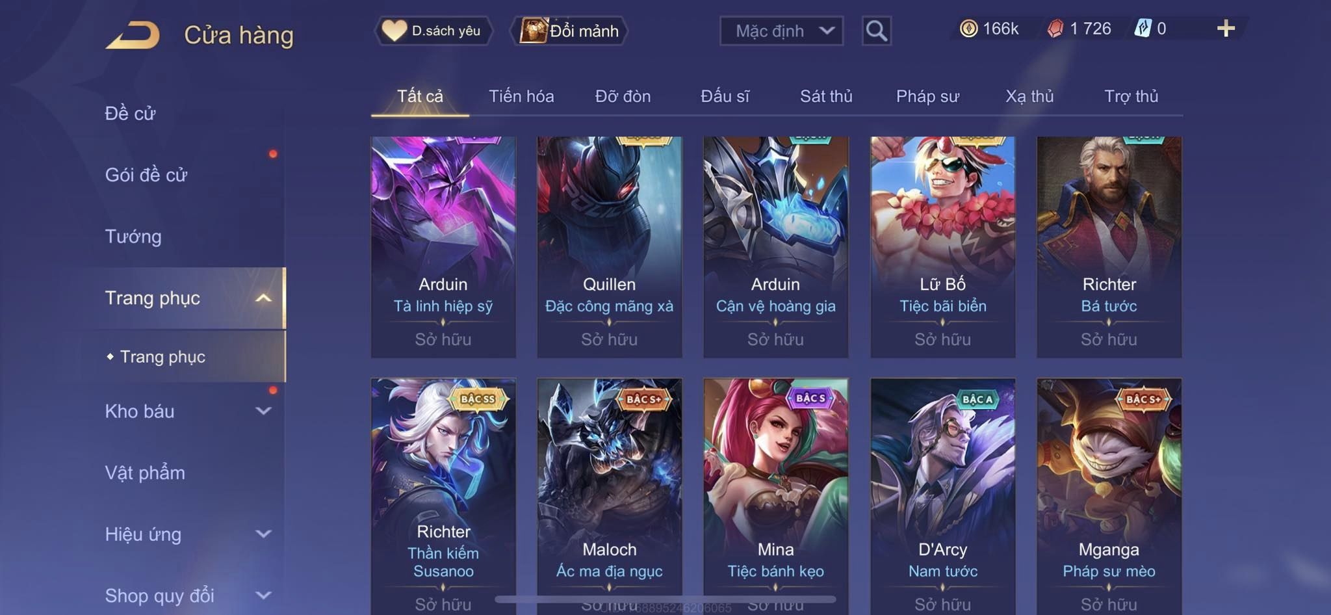Tap the plus icon to add currency

point(1226,29)
